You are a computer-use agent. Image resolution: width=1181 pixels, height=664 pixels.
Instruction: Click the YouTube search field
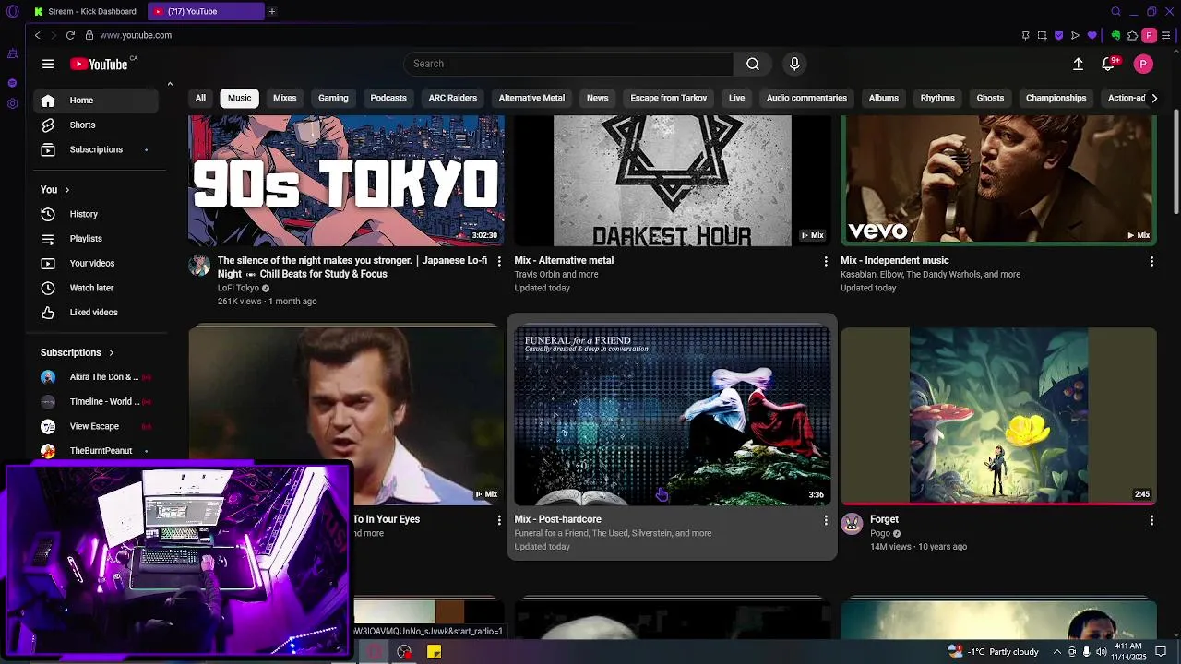[x=568, y=64]
